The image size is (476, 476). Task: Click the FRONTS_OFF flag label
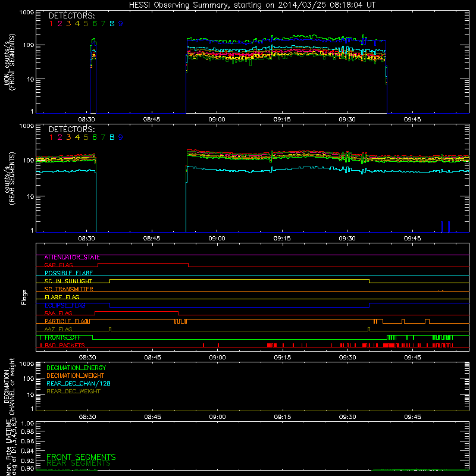coord(62,337)
